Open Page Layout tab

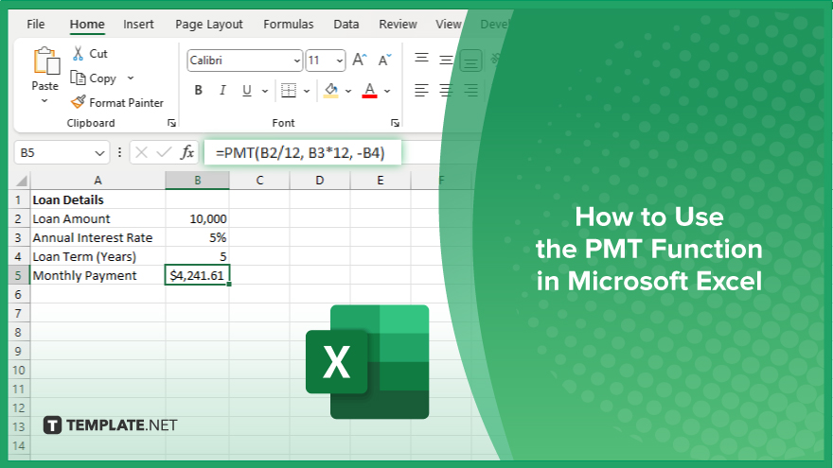pyautogui.click(x=209, y=25)
